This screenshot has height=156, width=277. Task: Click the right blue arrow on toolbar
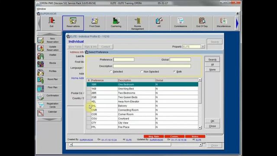coord(237,23)
